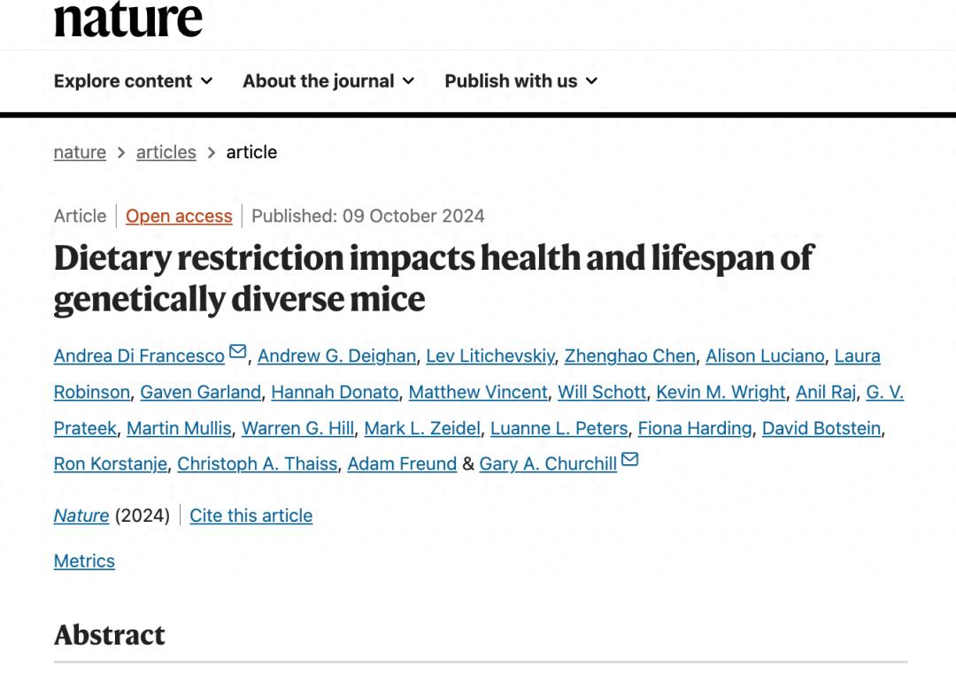Click envelope icon beside Gary A. Churchill
The height and width of the screenshot is (673, 956).
tap(629, 460)
